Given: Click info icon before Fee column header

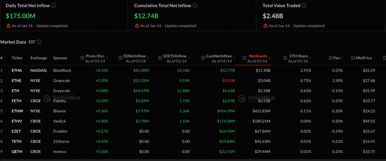Looking at the screenshot, I should click(x=330, y=58).
